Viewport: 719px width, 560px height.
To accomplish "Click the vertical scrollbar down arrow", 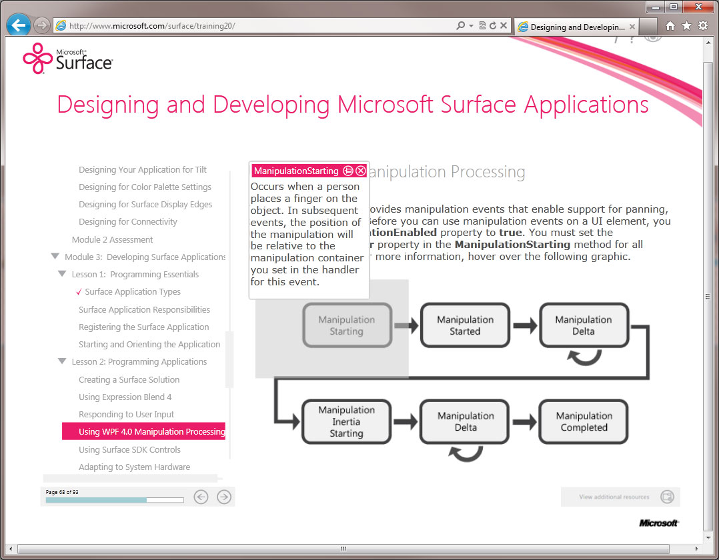I will click(x=708, y=537).
